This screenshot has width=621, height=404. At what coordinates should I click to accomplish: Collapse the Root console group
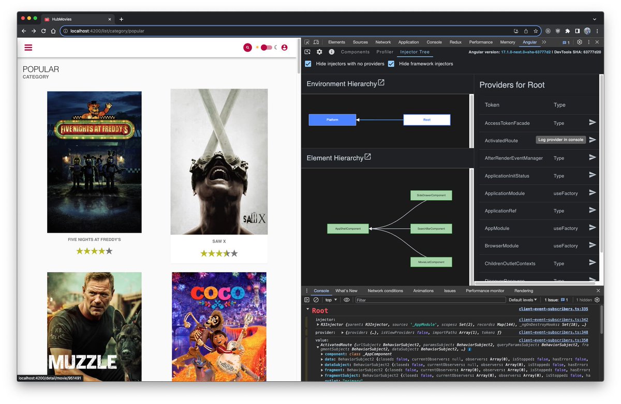coord(308,309)
